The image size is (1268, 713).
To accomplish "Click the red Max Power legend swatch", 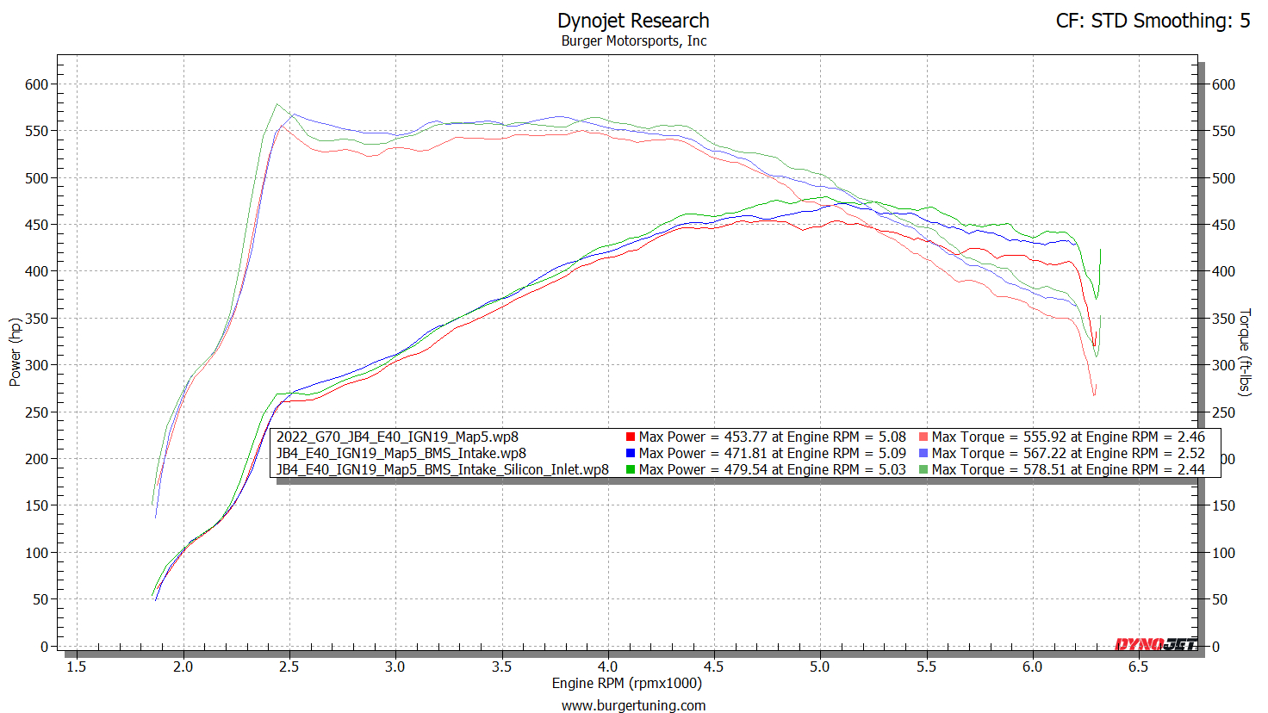I will tap(631, 437).
